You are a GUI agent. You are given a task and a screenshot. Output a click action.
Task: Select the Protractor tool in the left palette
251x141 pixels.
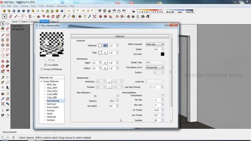(3, 83)
